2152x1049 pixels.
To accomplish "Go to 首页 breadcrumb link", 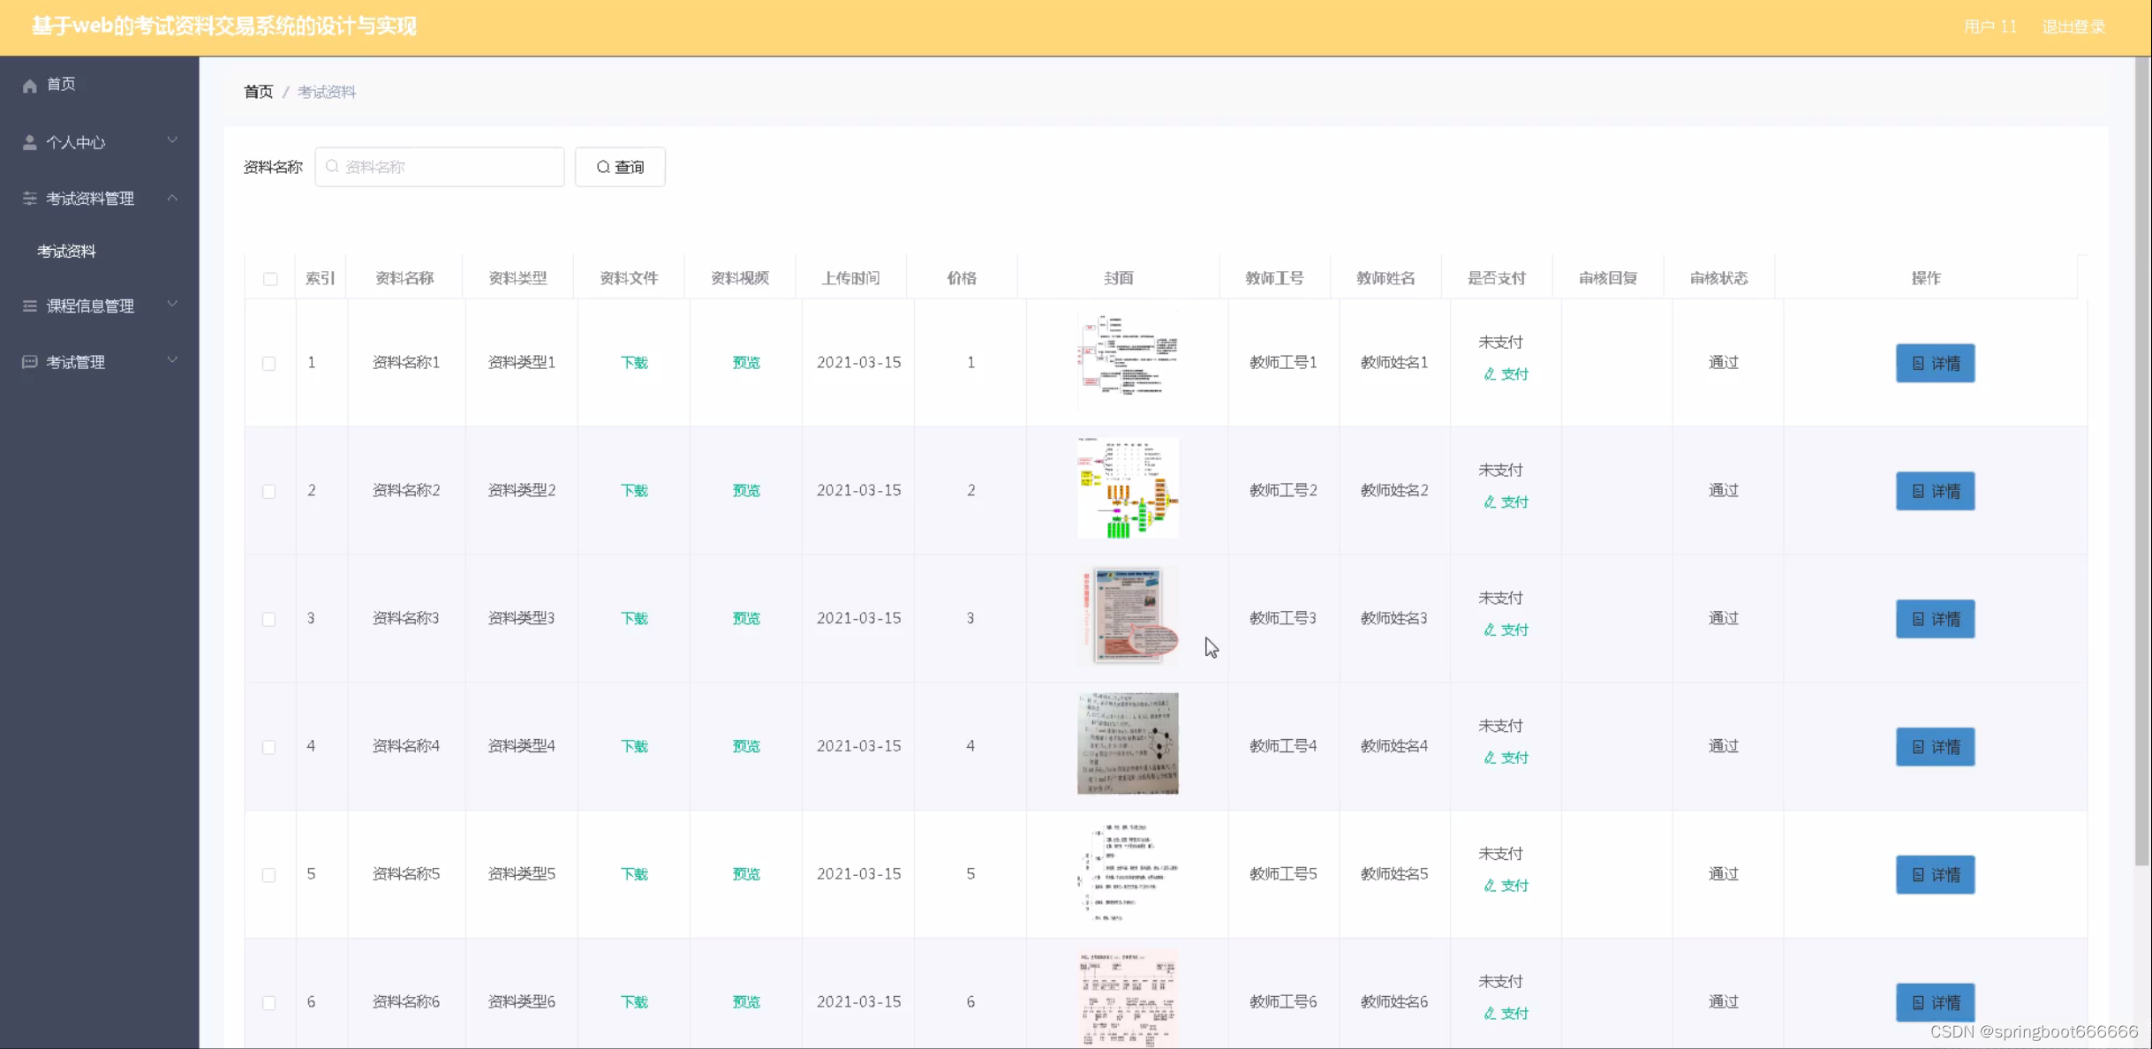I will point(259,92).
